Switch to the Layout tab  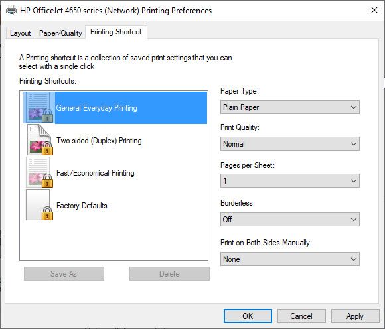(21, 33)
